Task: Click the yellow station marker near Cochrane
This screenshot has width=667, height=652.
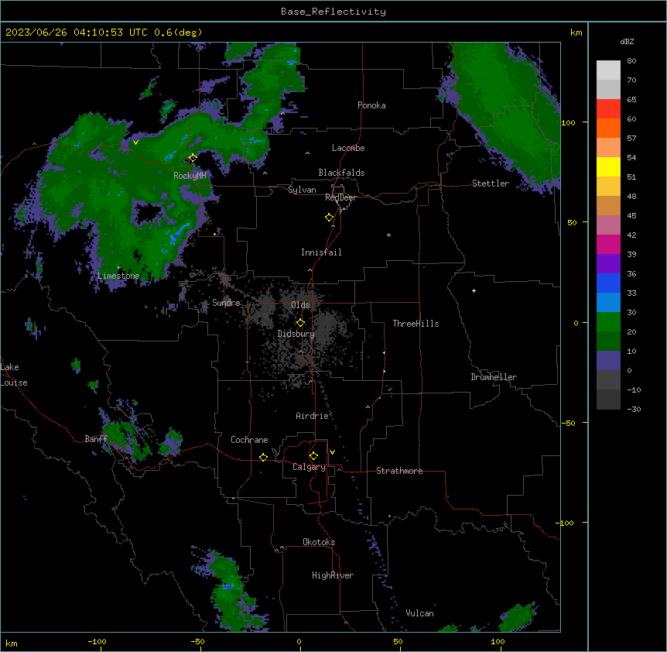Action: pyautogui.click(x=263, y=457)
